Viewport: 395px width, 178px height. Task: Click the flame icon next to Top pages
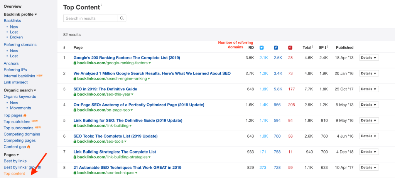25,115
